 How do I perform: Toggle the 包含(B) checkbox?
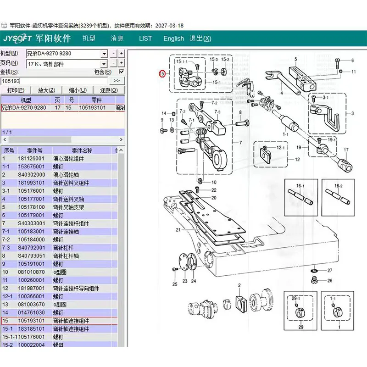tap(122, 72)
